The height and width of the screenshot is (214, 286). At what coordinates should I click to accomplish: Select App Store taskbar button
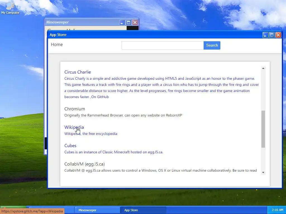pyautogui.click(x=143, y=210)
